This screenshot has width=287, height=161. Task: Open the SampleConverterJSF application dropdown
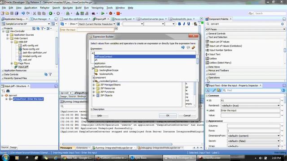pyautogui.click(x=49, y=24)
